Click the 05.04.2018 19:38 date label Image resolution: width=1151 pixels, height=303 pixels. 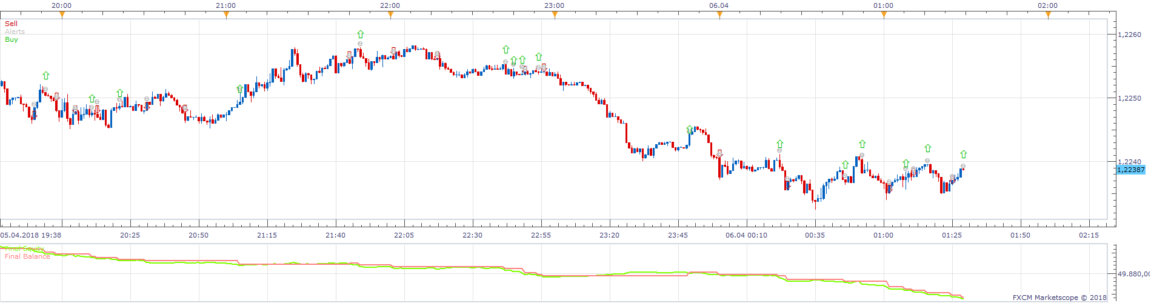30,235
